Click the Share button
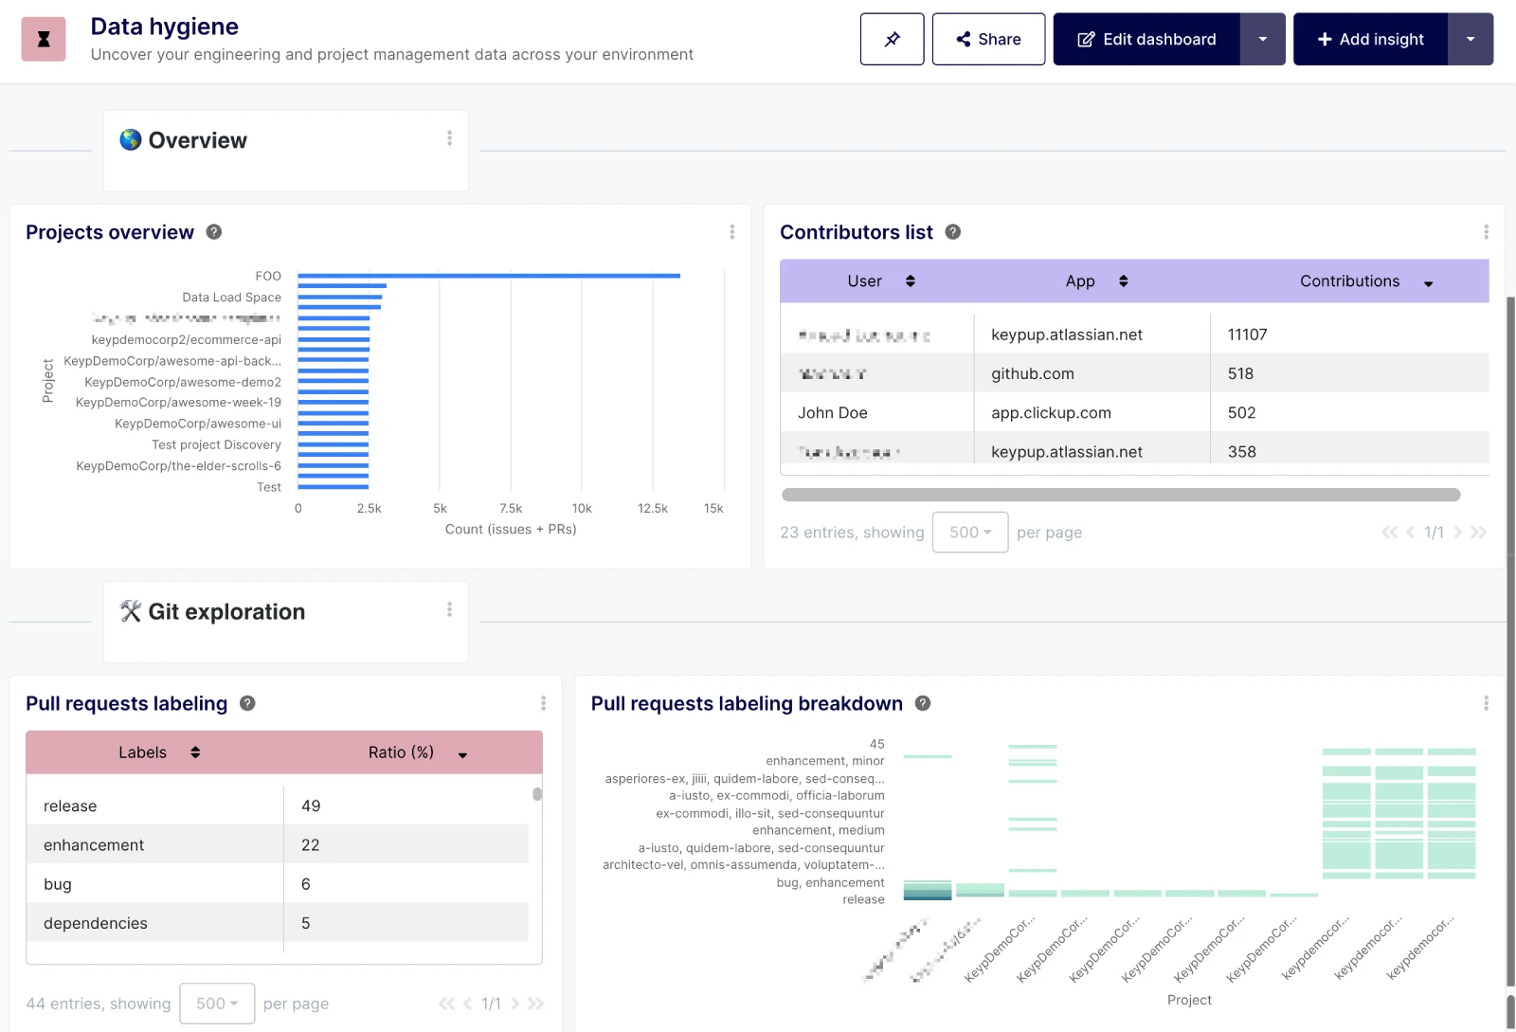 tap(988, 39)
